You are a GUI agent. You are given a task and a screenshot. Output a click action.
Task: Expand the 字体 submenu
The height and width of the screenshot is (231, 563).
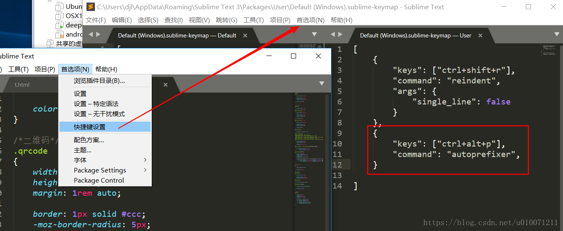[105, 160]
